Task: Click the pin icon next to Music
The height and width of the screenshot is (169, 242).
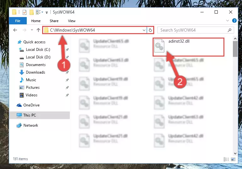Action: 67,80
